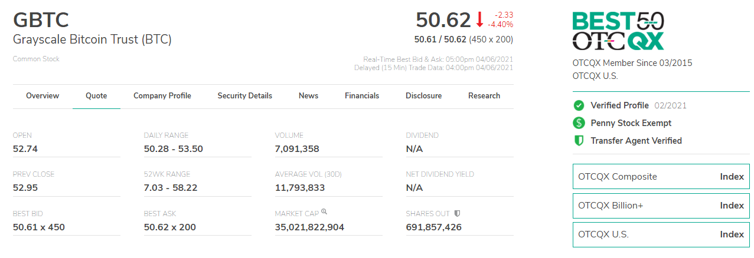Open the Research tab
The height and width of the screenshot is (258, 754).
point(484,96)
